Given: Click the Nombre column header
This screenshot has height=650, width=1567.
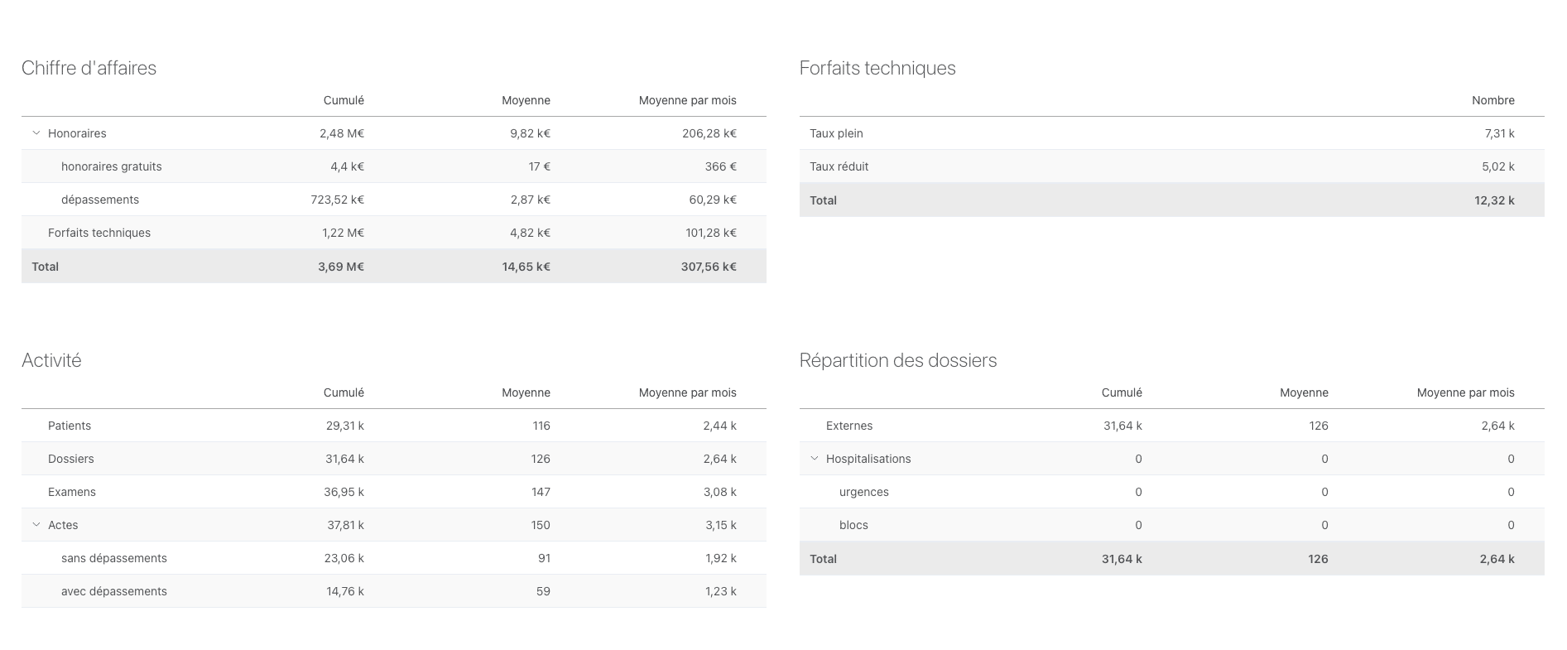Looking at the screenshot, I should (1492, 100).
